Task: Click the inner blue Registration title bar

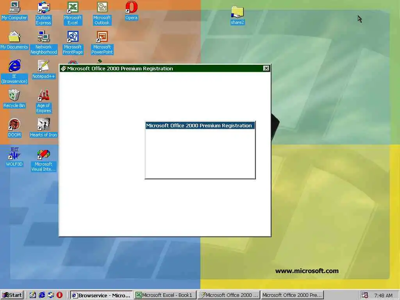Action: tap(200, 125)
